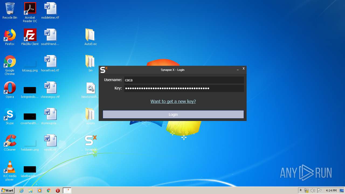This screenshot has width=345, height=194.
Task: Open Chrome from the taskbar
Action: point(49,190)
